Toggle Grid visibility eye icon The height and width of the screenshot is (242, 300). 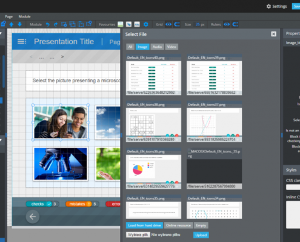pyautogui.click(x=168, y=24)
